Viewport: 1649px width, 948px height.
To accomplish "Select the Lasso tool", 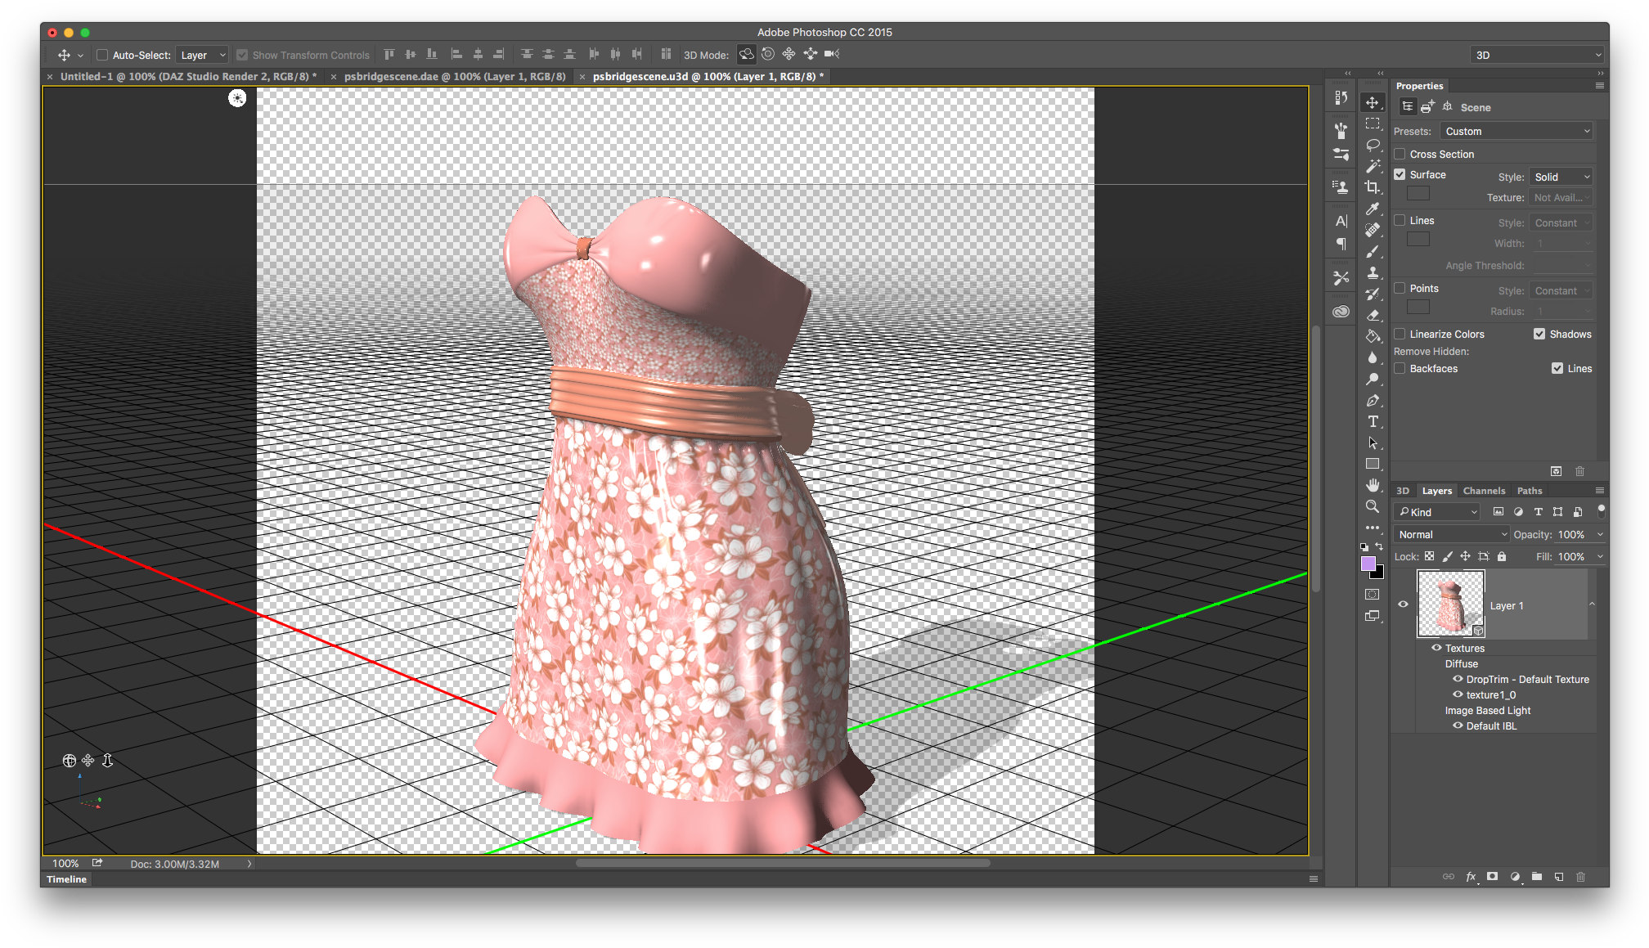I will point(1372,145).
